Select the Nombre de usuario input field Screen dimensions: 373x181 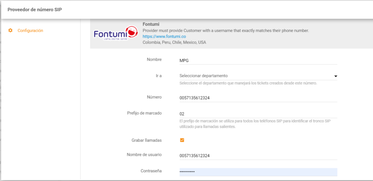coord(258,156)
